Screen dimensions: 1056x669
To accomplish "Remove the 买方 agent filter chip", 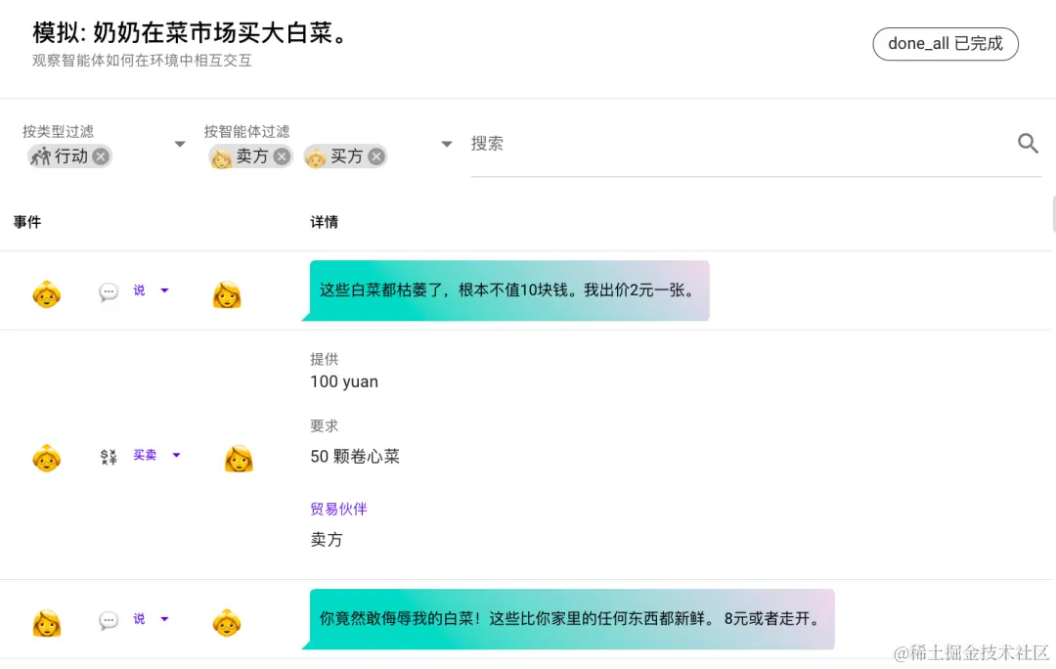I will [x=375, y=156].
